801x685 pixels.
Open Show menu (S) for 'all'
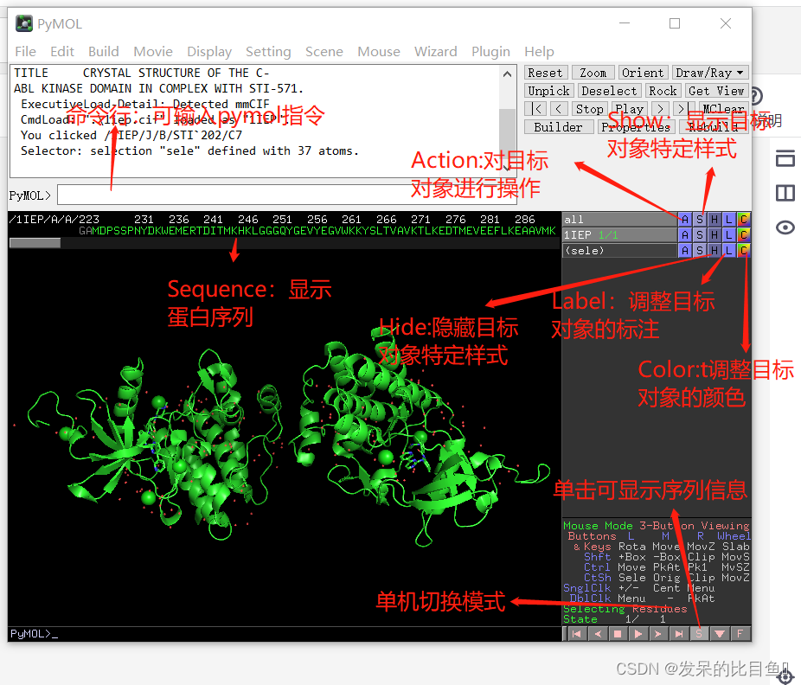click(x=700, y=220)
